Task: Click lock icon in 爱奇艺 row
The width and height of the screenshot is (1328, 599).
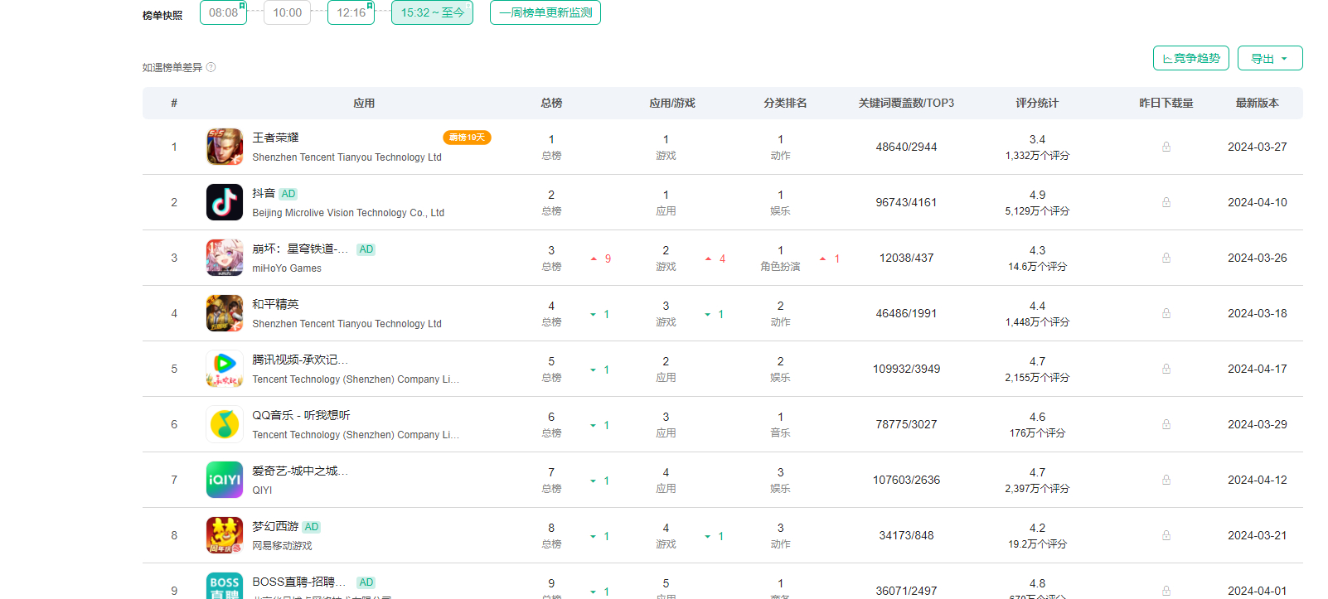Action: tap(1166, 480)
